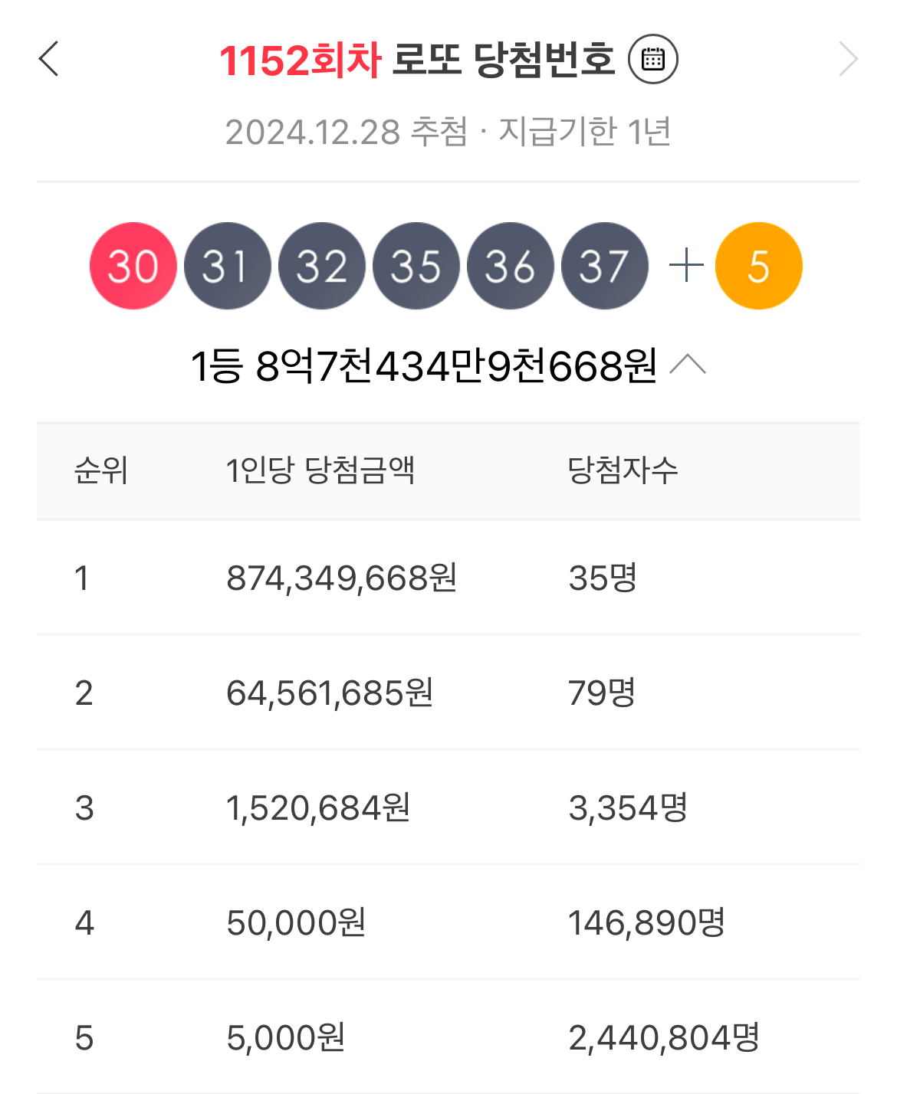Tap the orange bonus ball 5
This screenshot has height=1094, width=897.
(758, 266)
